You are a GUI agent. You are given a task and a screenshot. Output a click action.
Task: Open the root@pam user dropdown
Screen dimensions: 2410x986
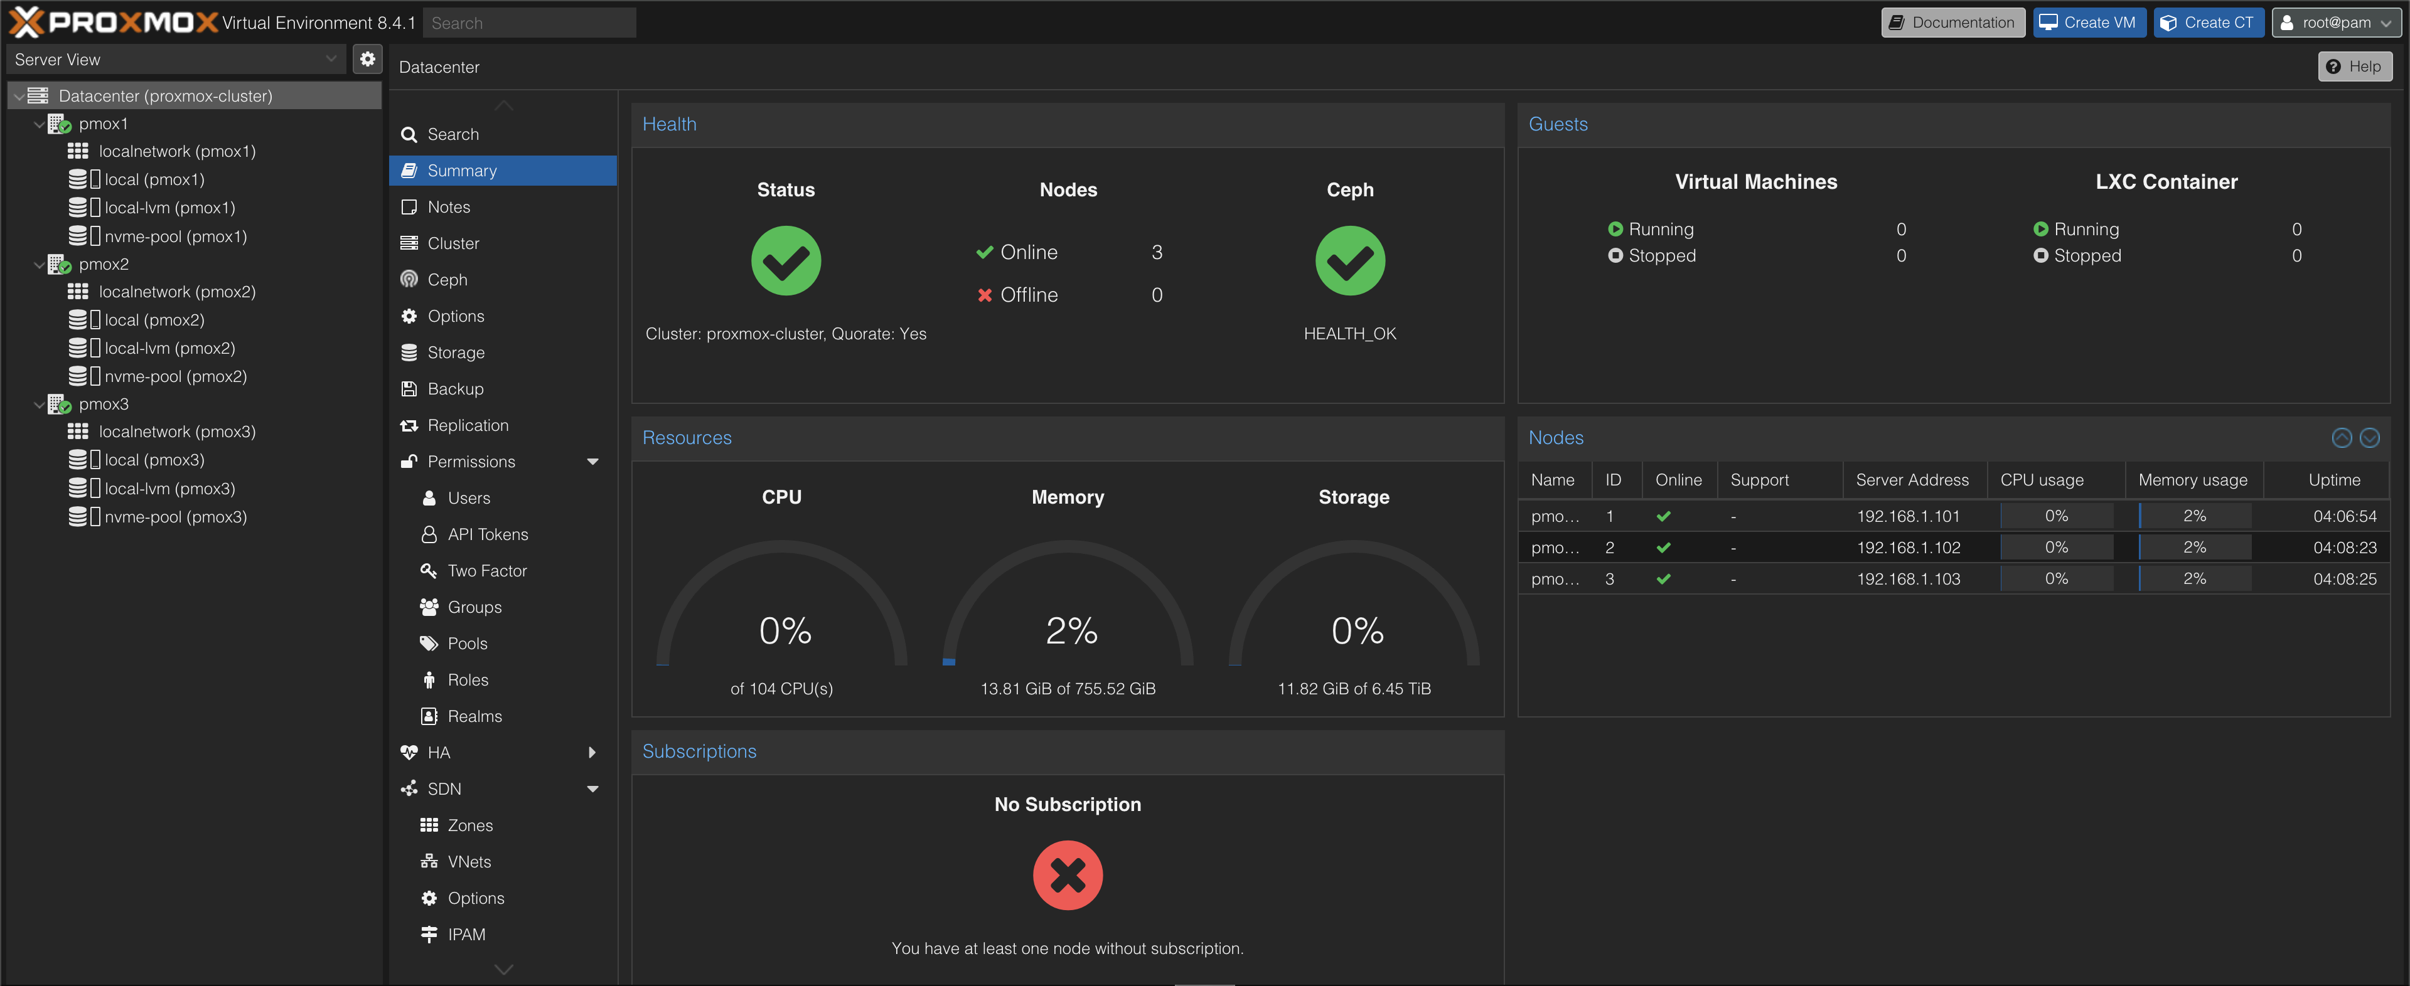pyautogui.click(x=2336, y=23)
